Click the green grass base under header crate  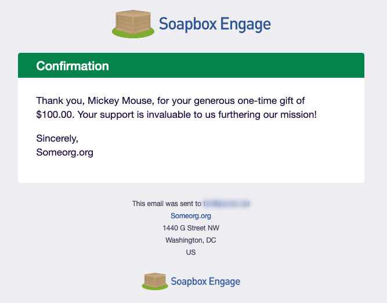pyautogui.click(x=133, y=34)
